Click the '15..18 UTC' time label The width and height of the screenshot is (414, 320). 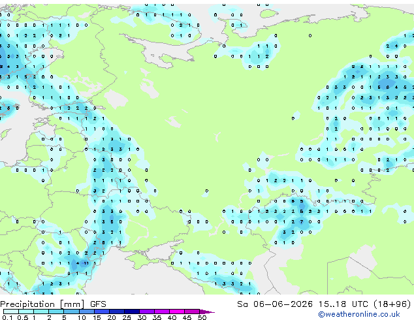pyautogui.click(x=343, y=304)
